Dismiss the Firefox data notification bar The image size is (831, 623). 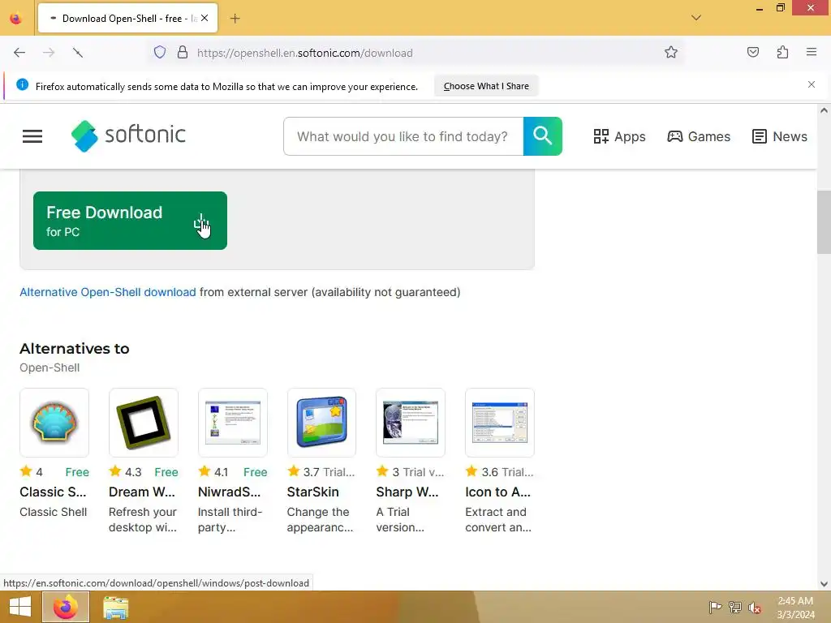click(x=812, y=84)
